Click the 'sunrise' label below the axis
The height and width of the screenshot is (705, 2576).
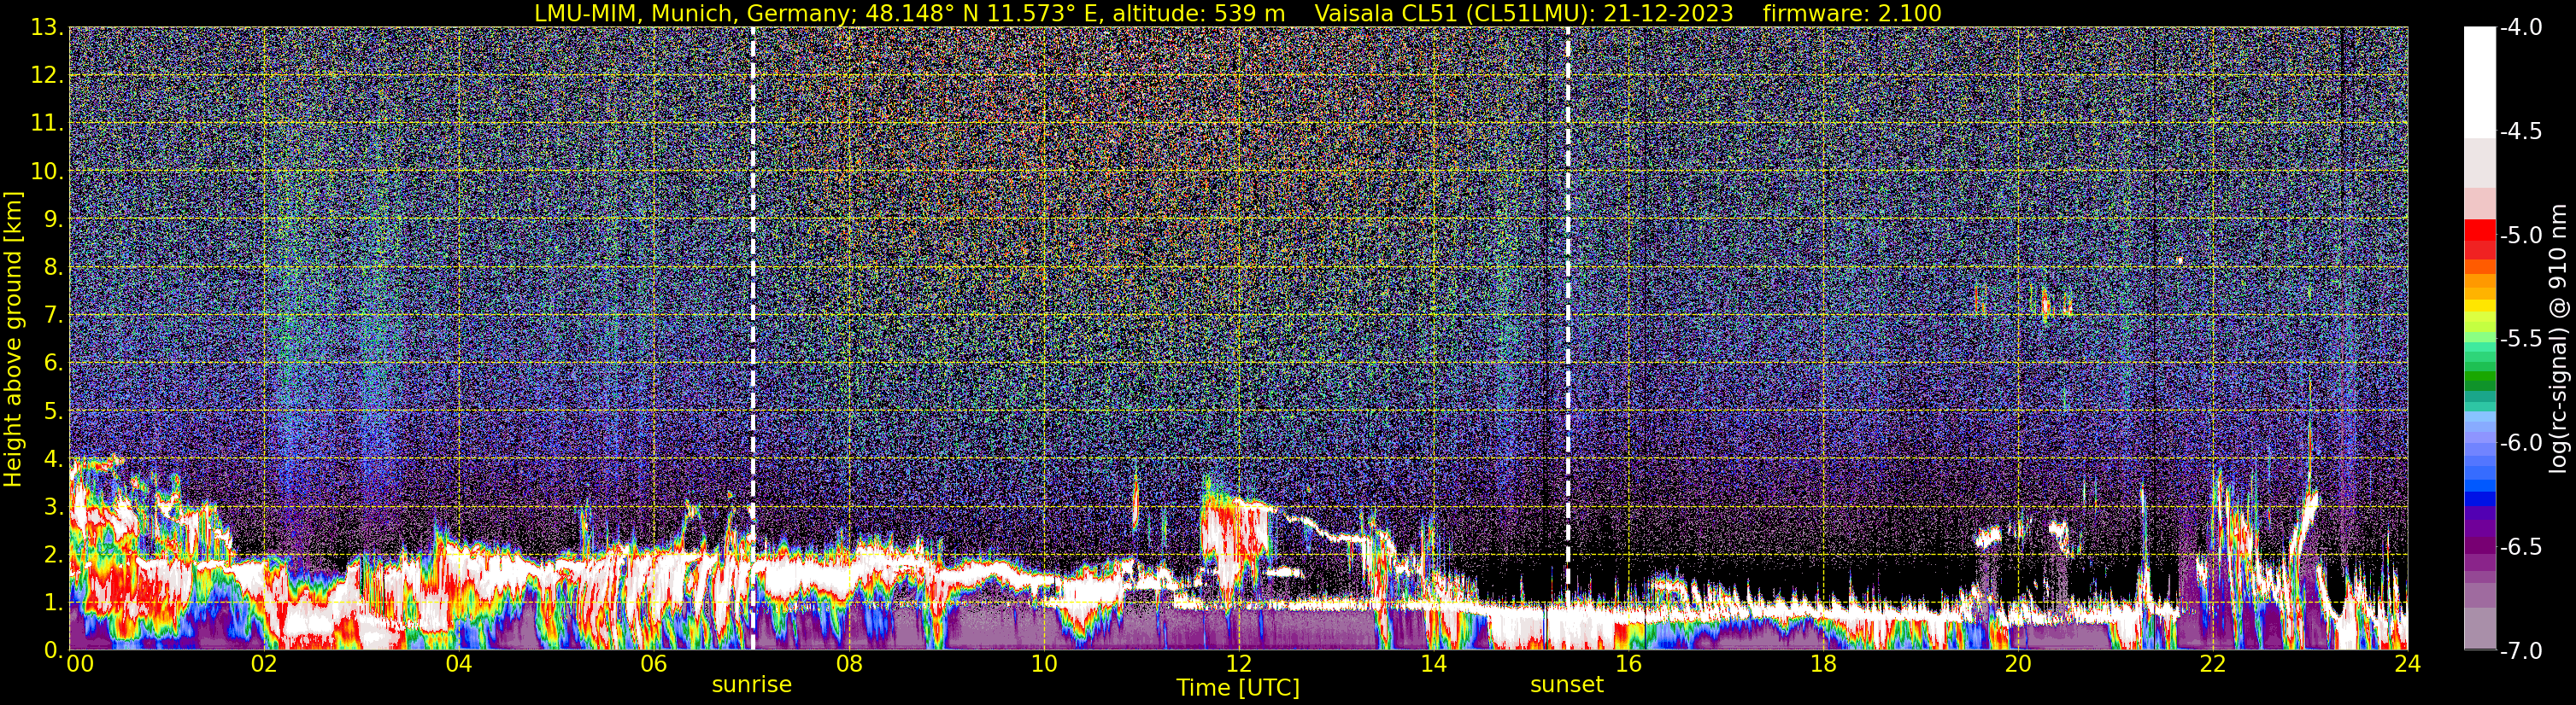point(752,685)
